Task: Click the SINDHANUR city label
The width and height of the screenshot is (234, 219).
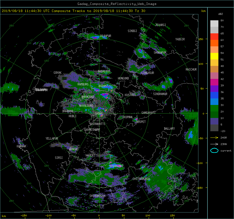Action: click(160, 94)
